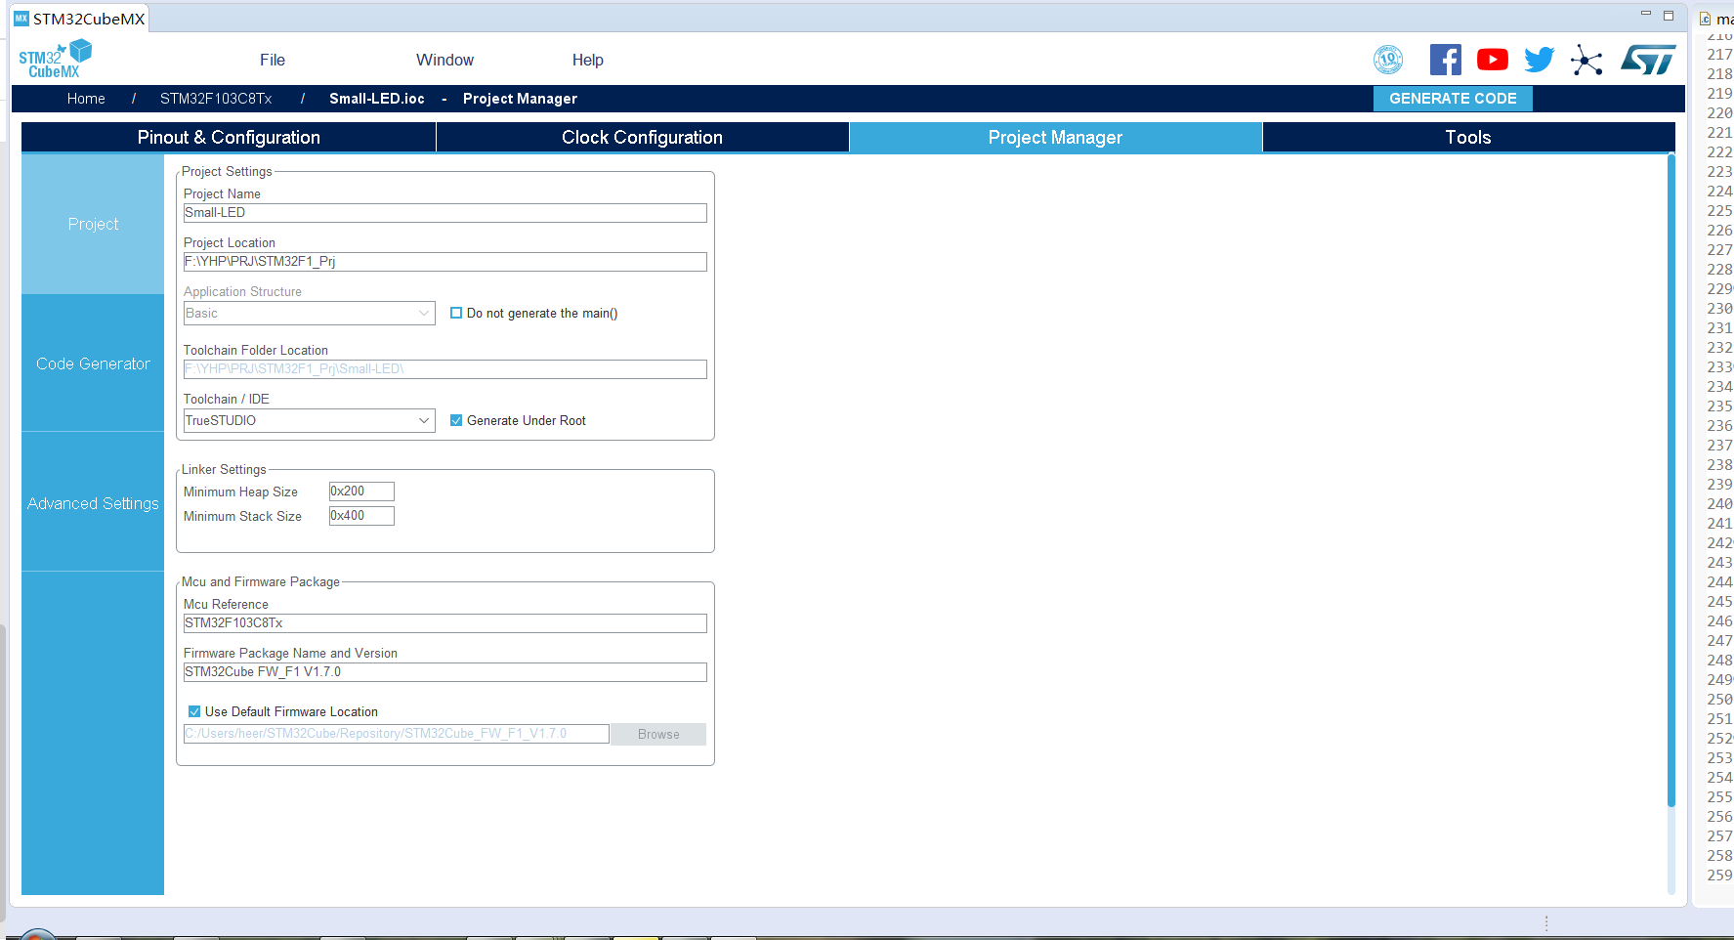Viewport: 1734px width, 940px height.
Task: Click the Project Name input field
Action: [444, 213]
